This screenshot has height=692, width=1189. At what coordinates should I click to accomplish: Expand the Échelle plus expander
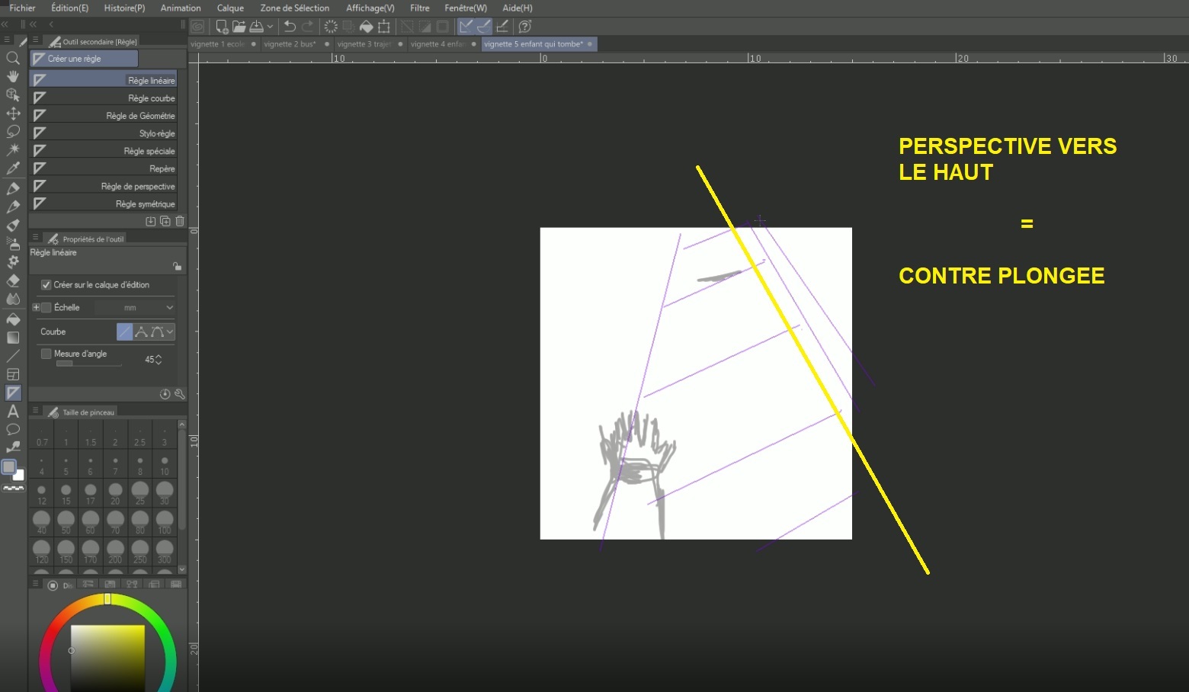36,308
